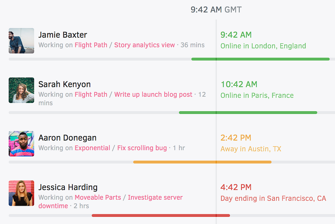This screenshot has height=224, width=335.
Task: Click the 9:42 AM GMT time header
Action: pyautogui.click(x=216, y=10)
